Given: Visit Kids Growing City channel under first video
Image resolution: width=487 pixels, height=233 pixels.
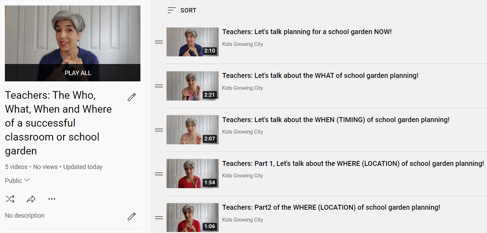Looking at the screenshot, I should (x=243, y=44).
